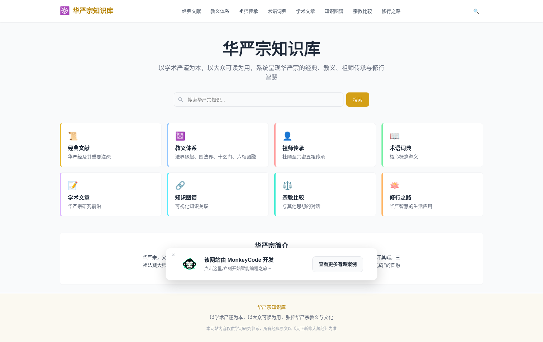Open the 修行之路 card title
Screen dimensions: 543x342
point(400,197)
